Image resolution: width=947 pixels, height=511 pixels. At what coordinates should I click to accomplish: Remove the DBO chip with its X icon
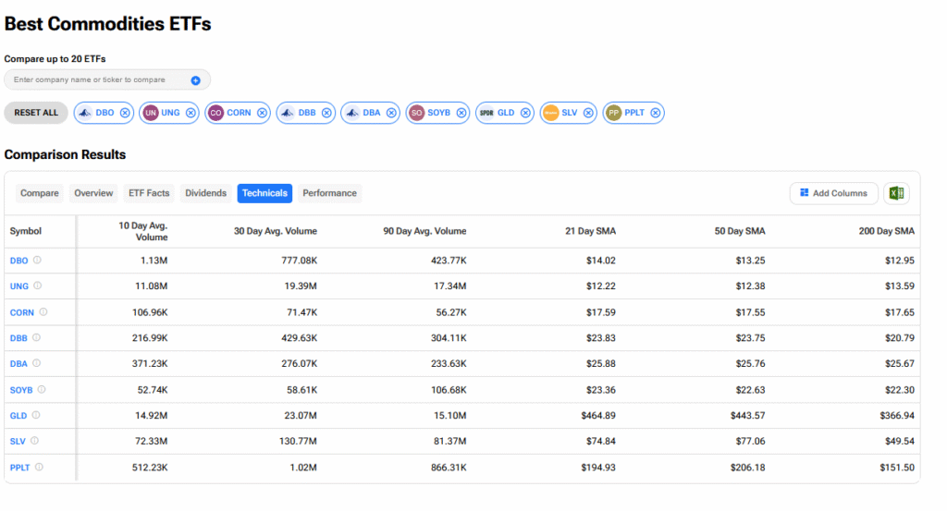125,113
